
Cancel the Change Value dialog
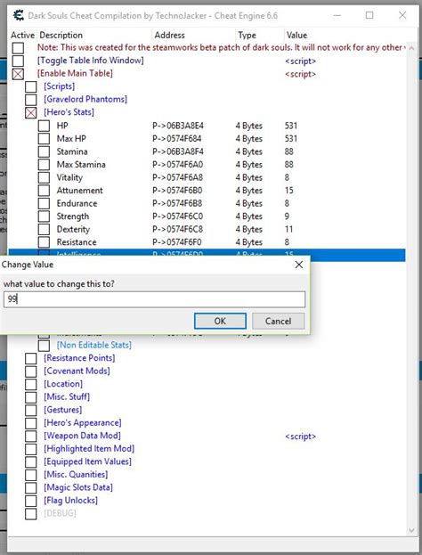[x=279, y=321]
